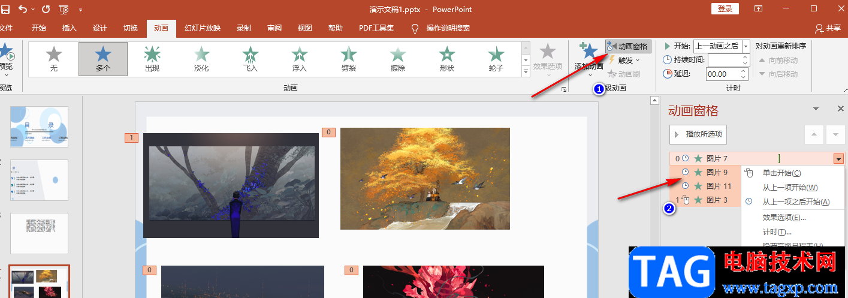
Task: Select the 图片 3 animation entry
Action: point(706,200)
